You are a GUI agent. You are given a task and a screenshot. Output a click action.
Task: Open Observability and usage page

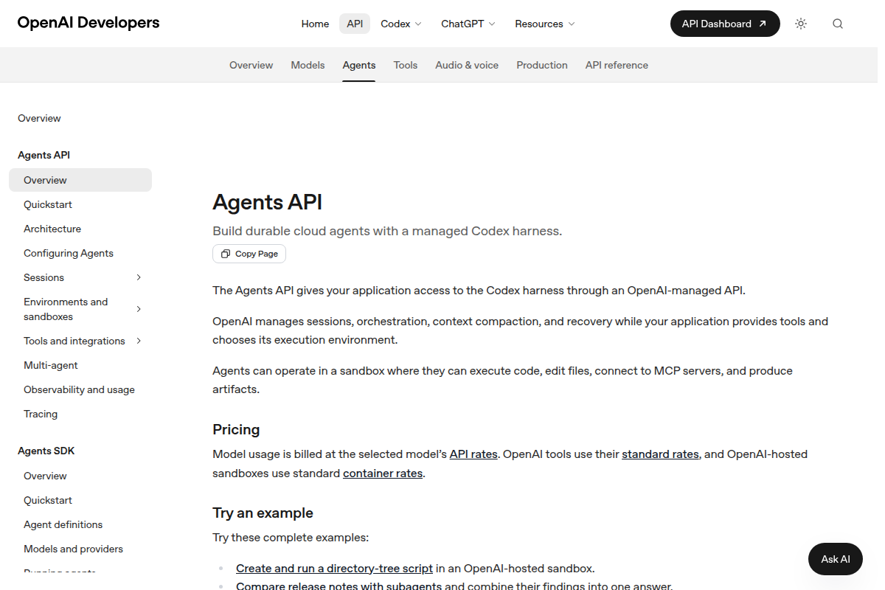79,389
